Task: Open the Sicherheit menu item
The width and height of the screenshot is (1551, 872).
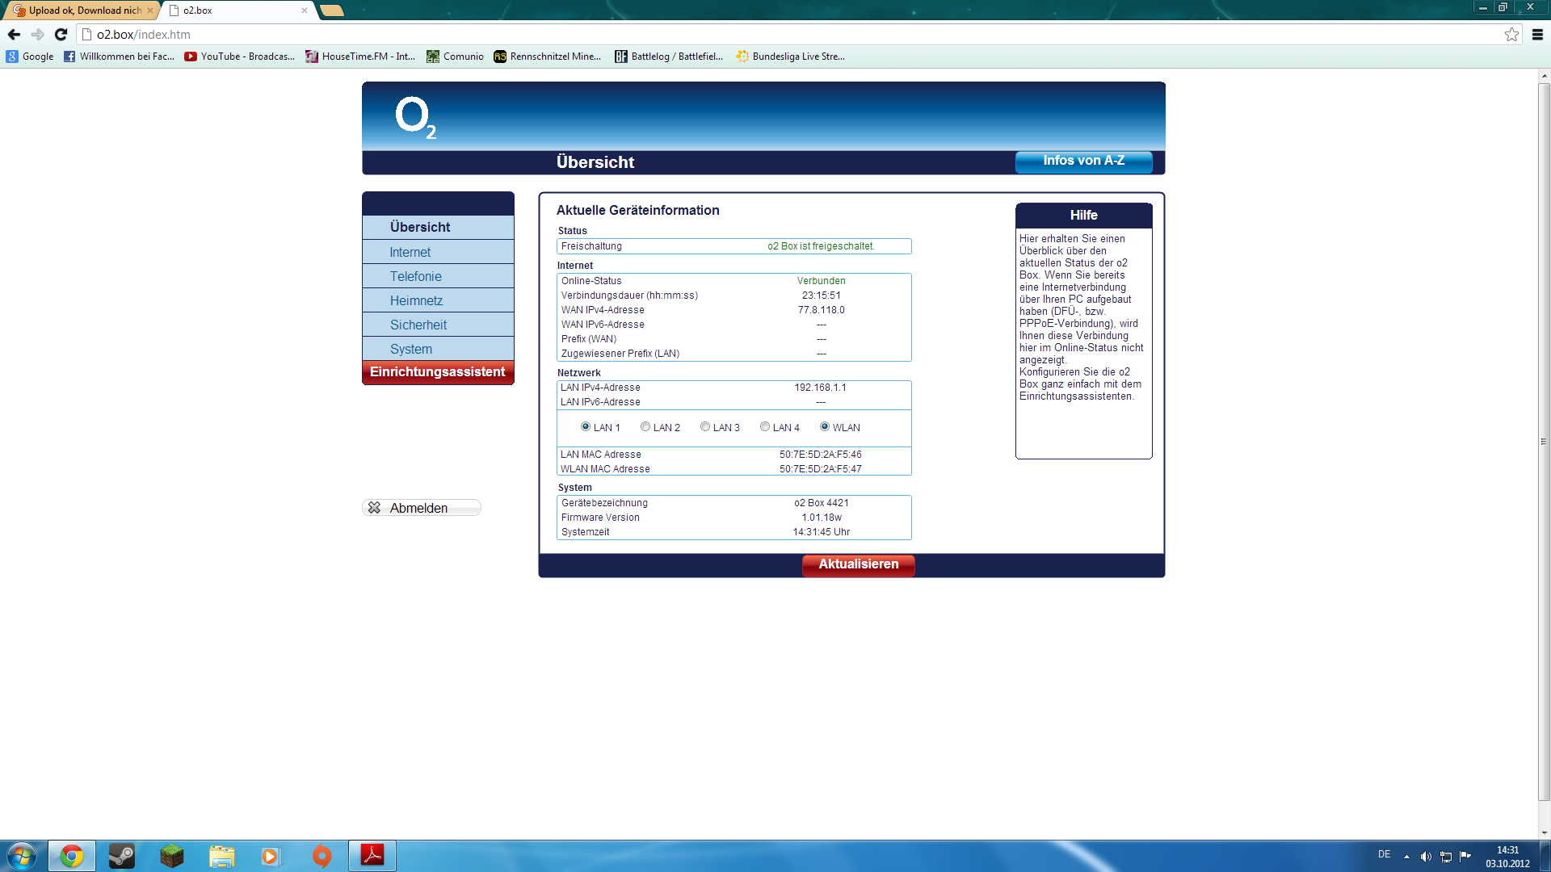Action: pos(418,325)
